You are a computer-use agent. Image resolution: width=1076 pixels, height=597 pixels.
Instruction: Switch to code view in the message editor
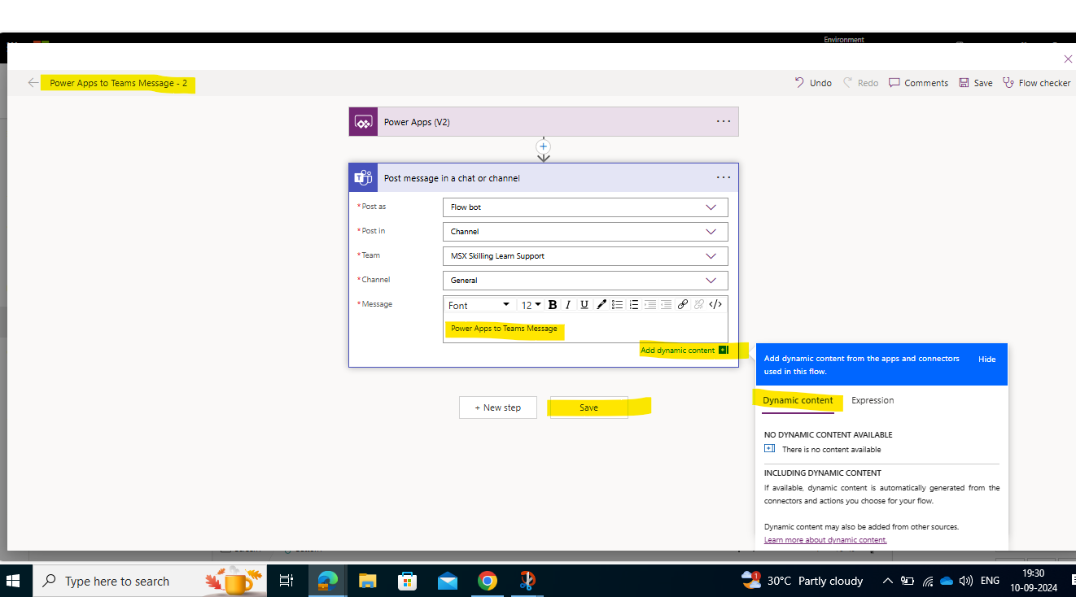pyautogui.click(x=715, y=305)
